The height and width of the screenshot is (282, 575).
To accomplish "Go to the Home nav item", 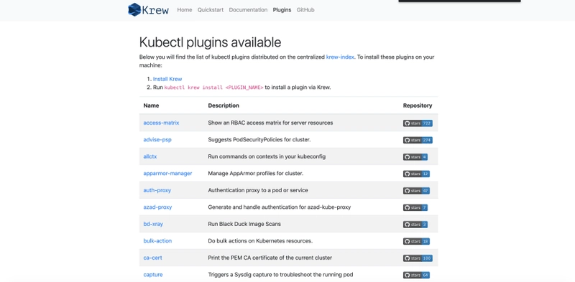I will [x=185, y=10].
